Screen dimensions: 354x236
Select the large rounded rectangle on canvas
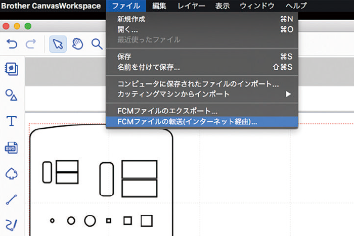[x=107, y=179]
